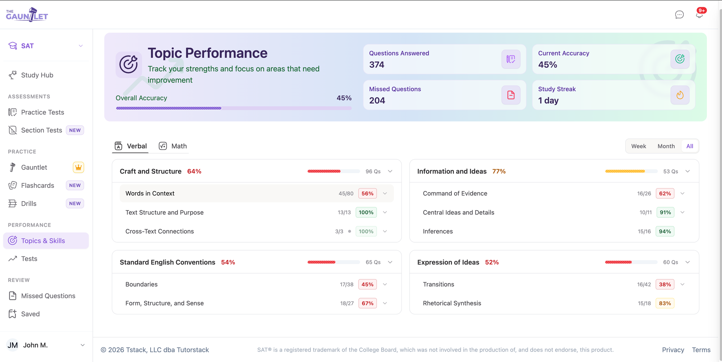Click the Overall Accuracy progress bar
This screenshot has height=362, width=722.
click(234, 108)
